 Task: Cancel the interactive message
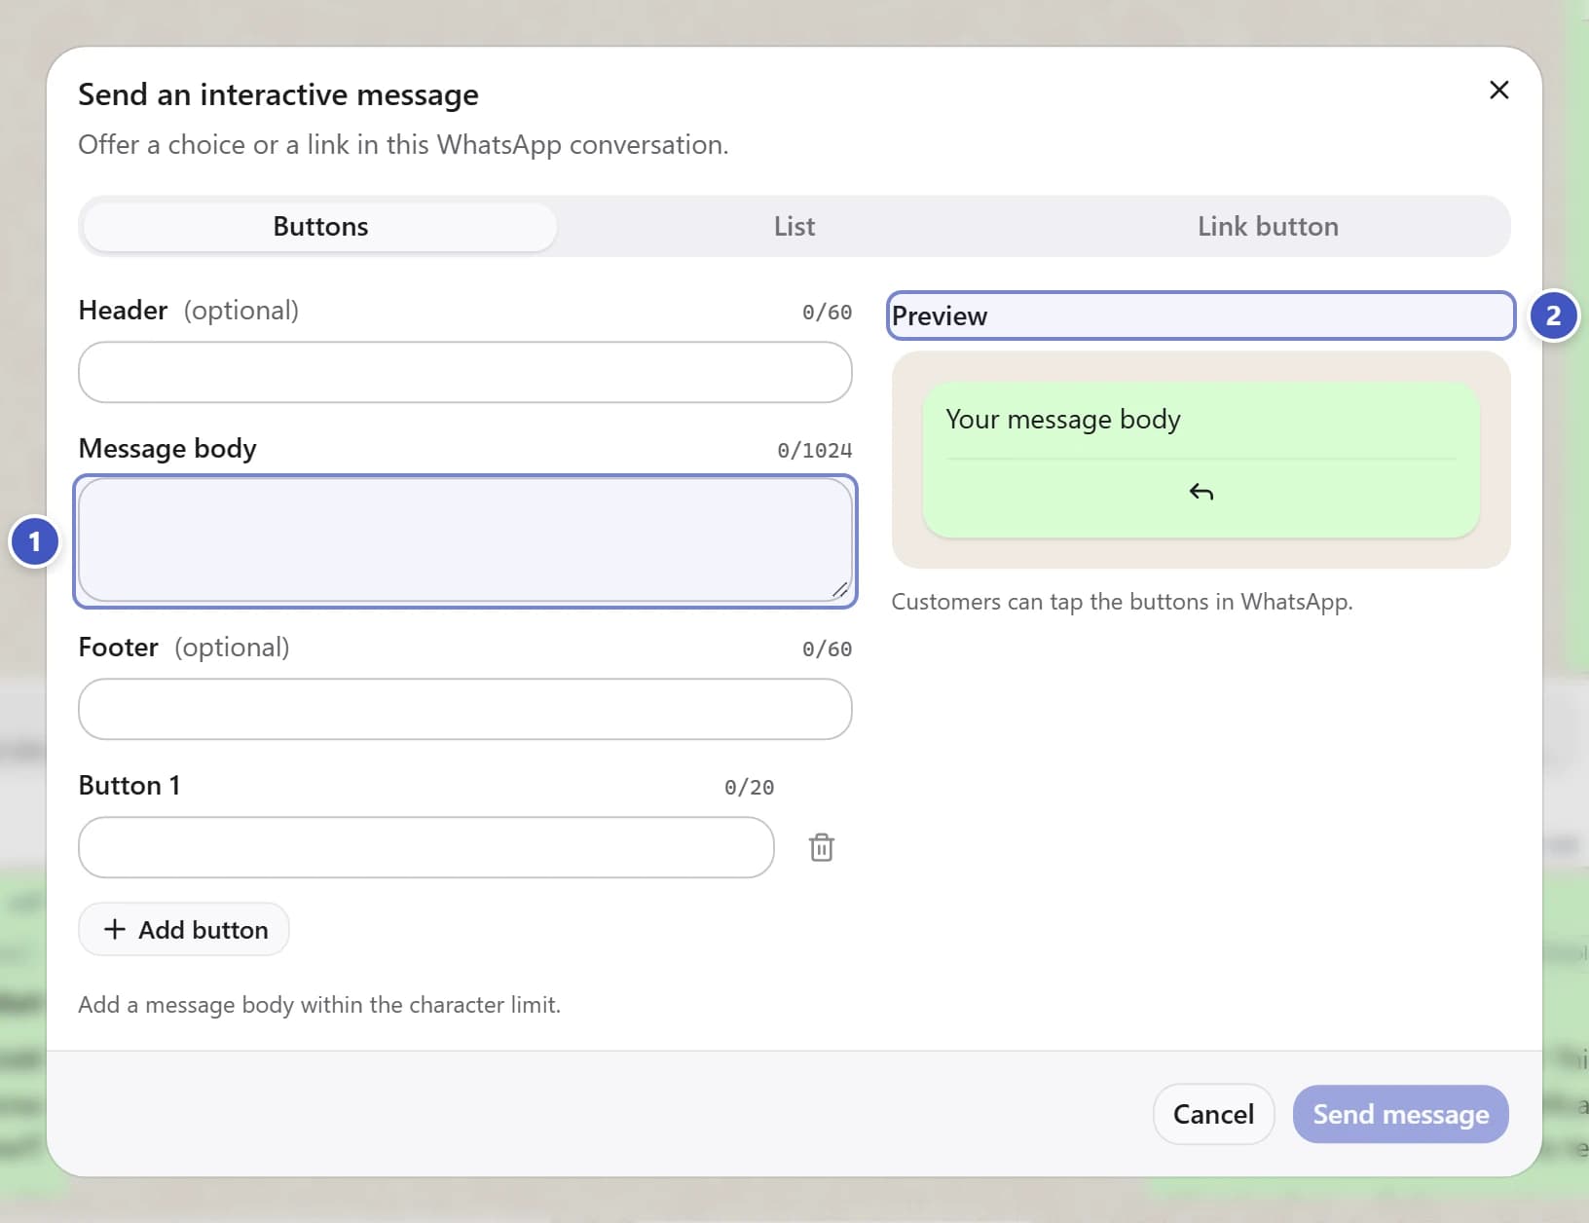pos(1213,1114)
